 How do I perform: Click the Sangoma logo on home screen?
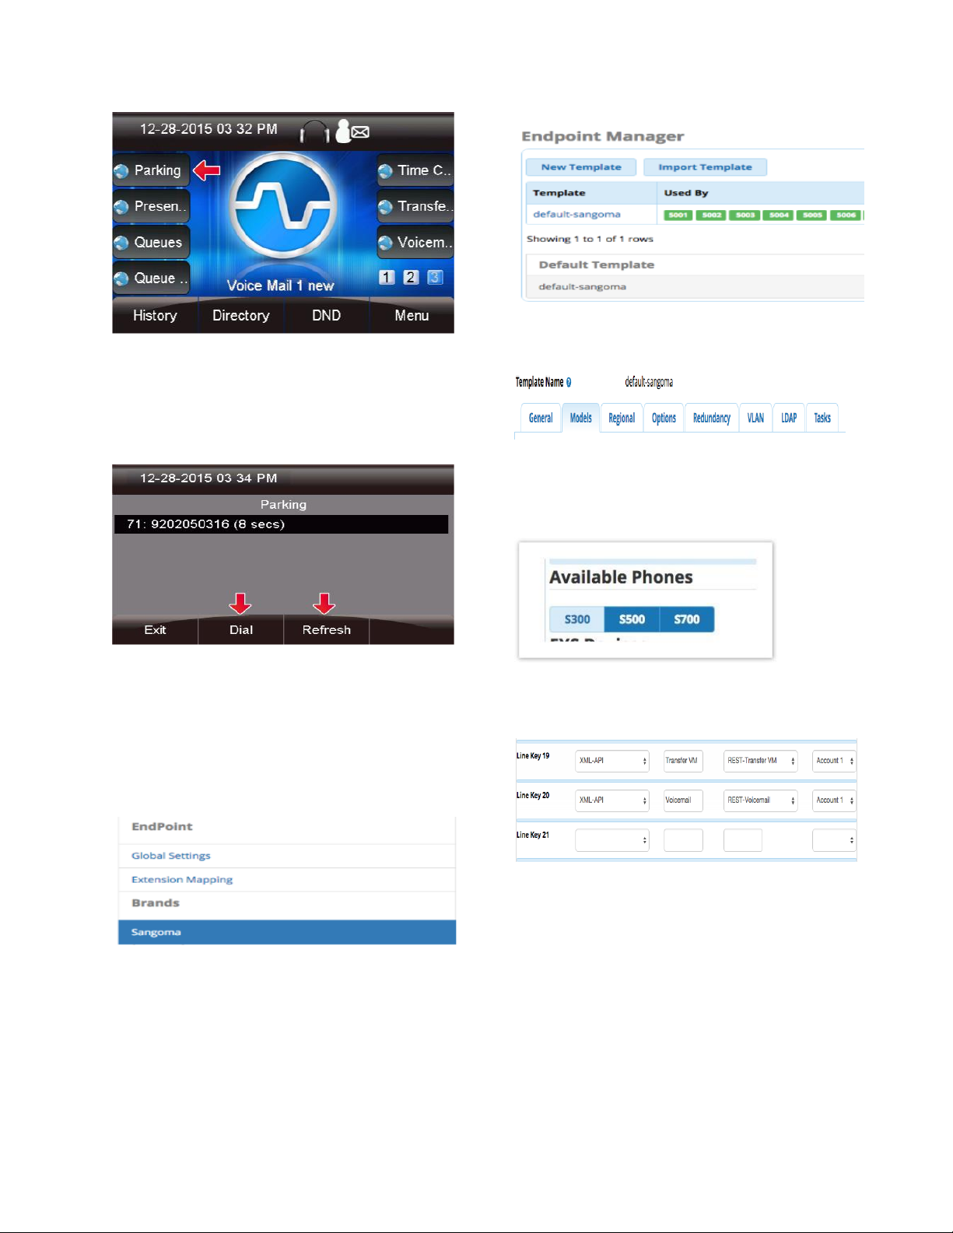283,206
